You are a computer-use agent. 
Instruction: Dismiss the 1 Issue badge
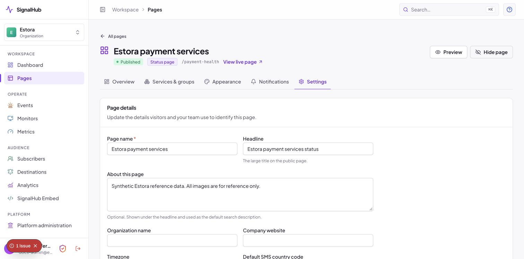pyautogui.click(x=35, y=246)
